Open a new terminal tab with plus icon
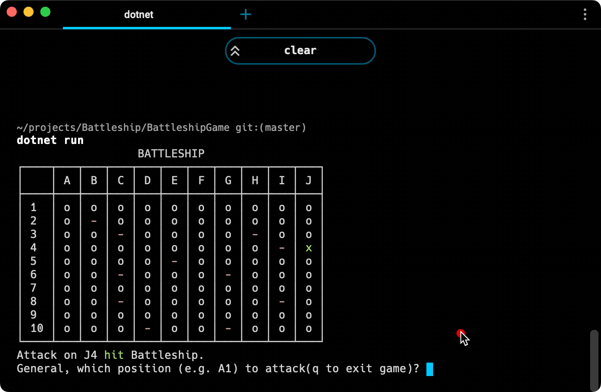Image resolution: width=601 pixels, height=392 pixels. click(246, 14)
